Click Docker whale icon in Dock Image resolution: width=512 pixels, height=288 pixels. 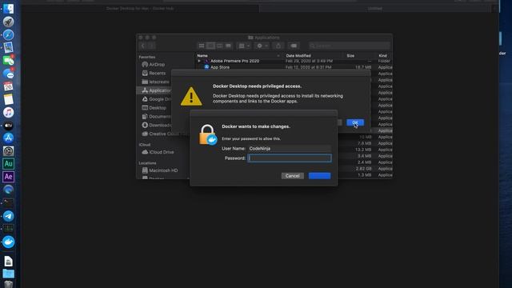coord(8,242)
